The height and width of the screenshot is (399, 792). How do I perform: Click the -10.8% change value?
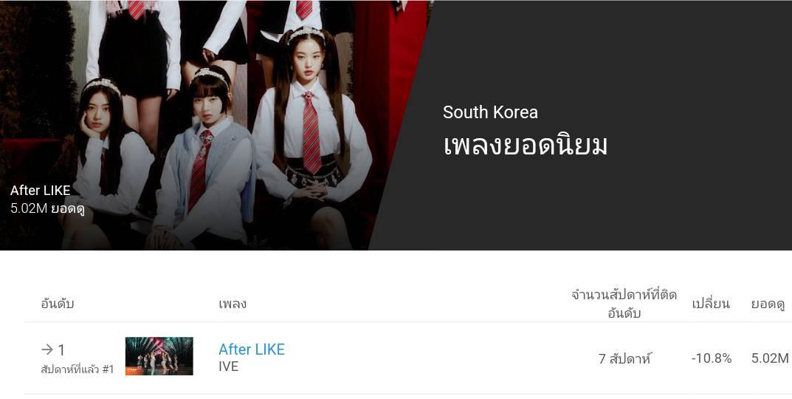[x=712, y=358]
